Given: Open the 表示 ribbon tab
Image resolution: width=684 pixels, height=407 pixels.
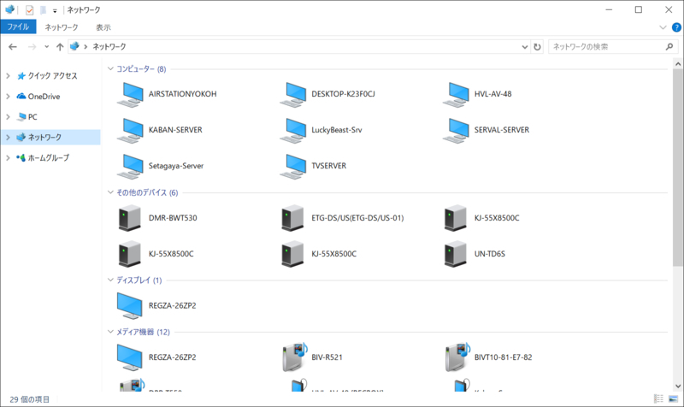Looking at the screenshot, I should coord(103,27).
